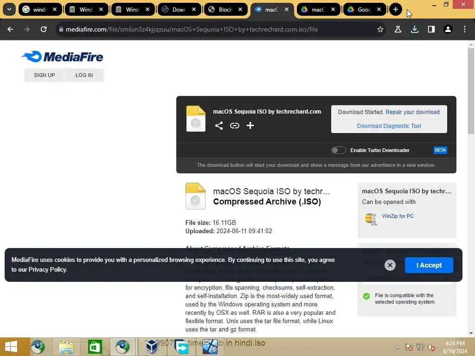Open the tab search dropdown arrow
475x356 pixels.
(9, 9)
